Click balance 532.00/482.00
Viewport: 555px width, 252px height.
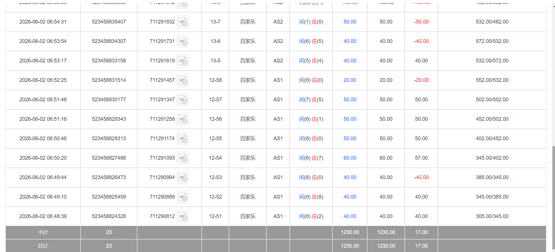(x=492, y=22)
